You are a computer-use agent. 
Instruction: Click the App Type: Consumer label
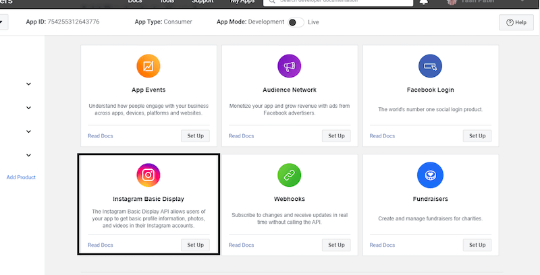[x=163, y=22]
